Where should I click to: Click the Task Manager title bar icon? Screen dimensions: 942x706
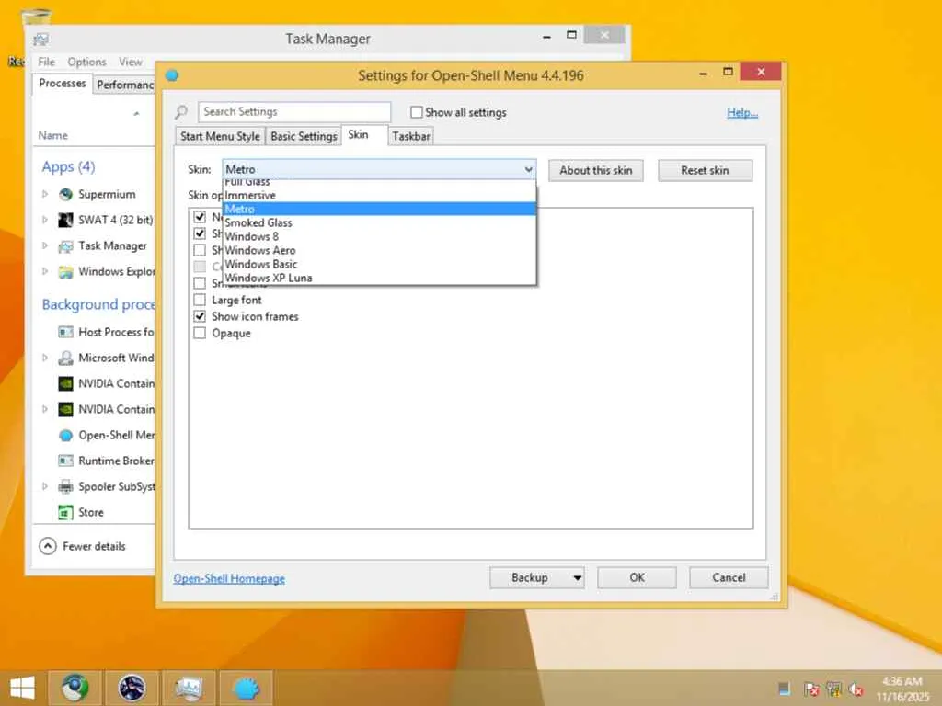40,40
